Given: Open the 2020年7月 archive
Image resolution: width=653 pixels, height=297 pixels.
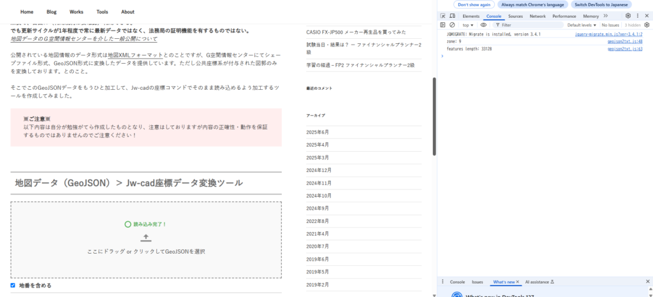Looking at the screenshot, I should (x=318, y=246).
